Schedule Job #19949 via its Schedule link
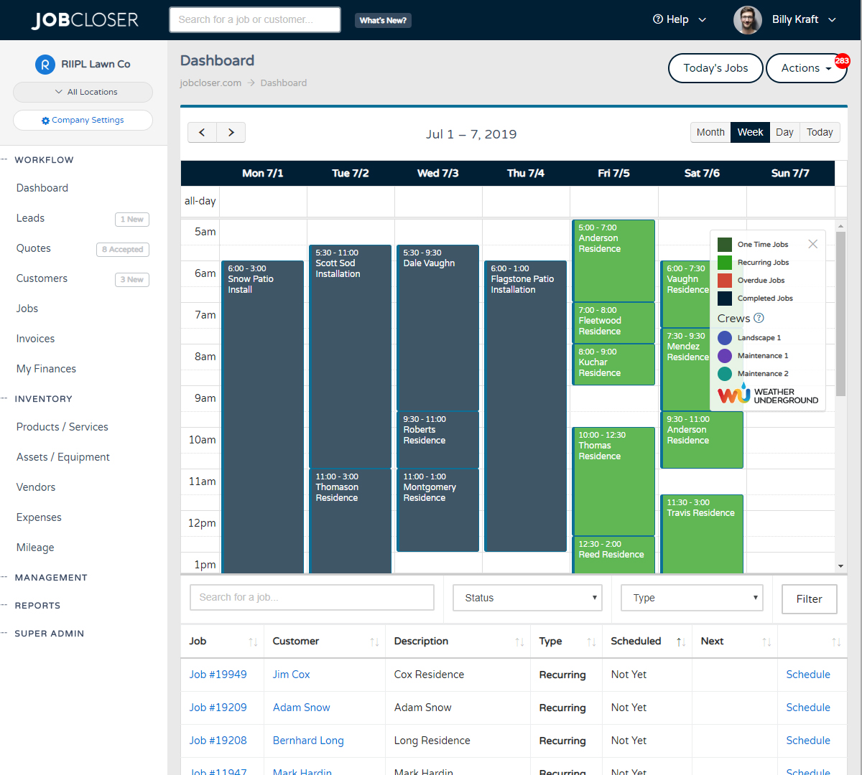Viewport: 862px width, 775px height. pyautogui.click(x=807, y=675)
